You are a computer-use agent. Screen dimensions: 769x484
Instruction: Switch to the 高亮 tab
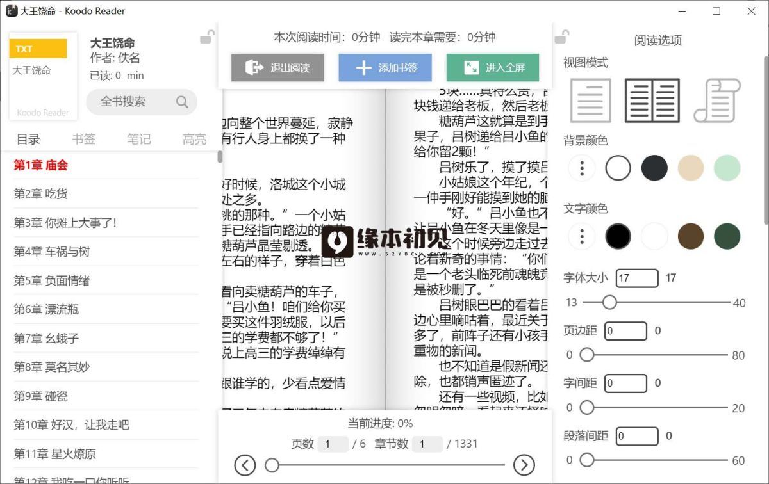pyautogui.click(x=194, y=139)
